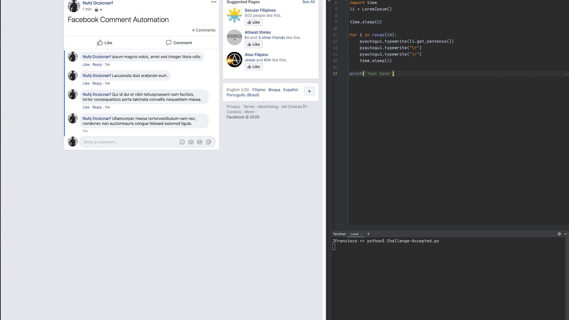Open the Terms footer link
The height and width of the screenshot is (320, 569).
[x=248, y=107]
